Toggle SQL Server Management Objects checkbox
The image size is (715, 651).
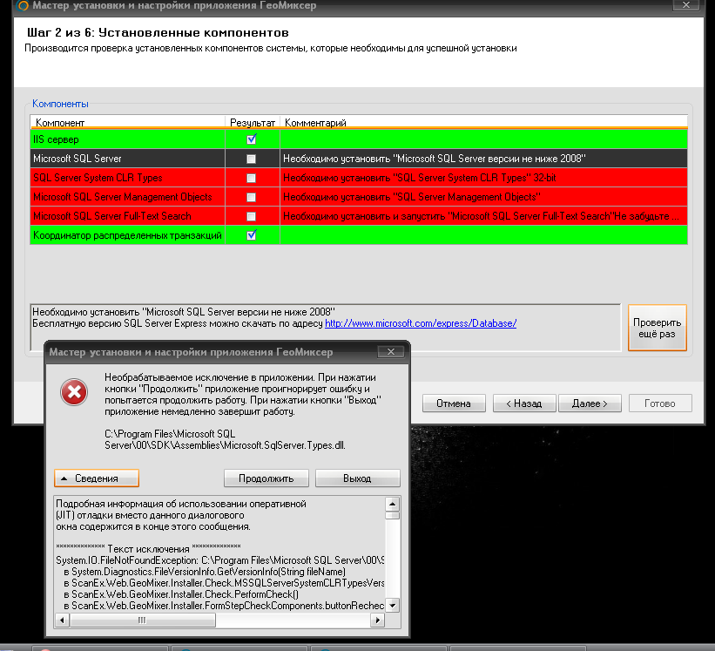[252, 197]
